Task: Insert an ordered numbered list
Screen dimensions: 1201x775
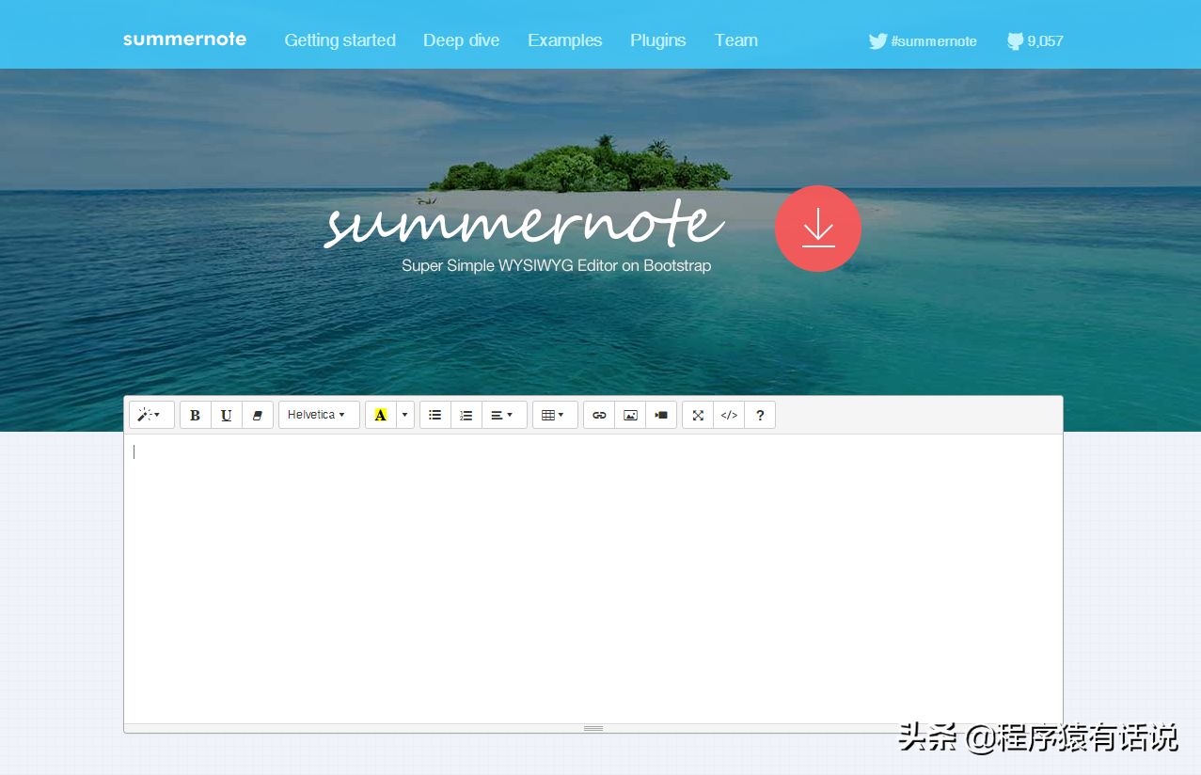Action: 466,415
